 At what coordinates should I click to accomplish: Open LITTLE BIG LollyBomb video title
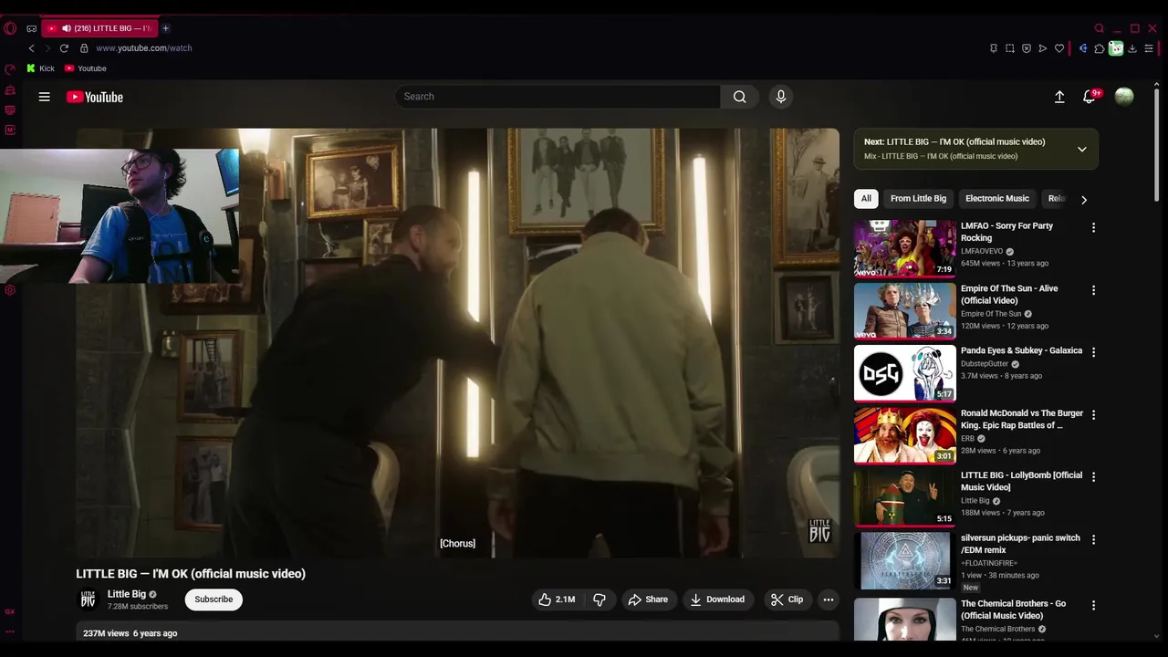[x=1021, y=481]
